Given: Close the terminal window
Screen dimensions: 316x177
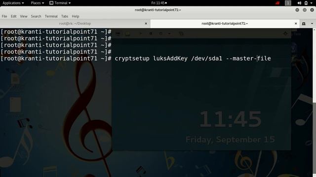Looking at the screenshot, I should pyautogui.click(x=312, y=10).
